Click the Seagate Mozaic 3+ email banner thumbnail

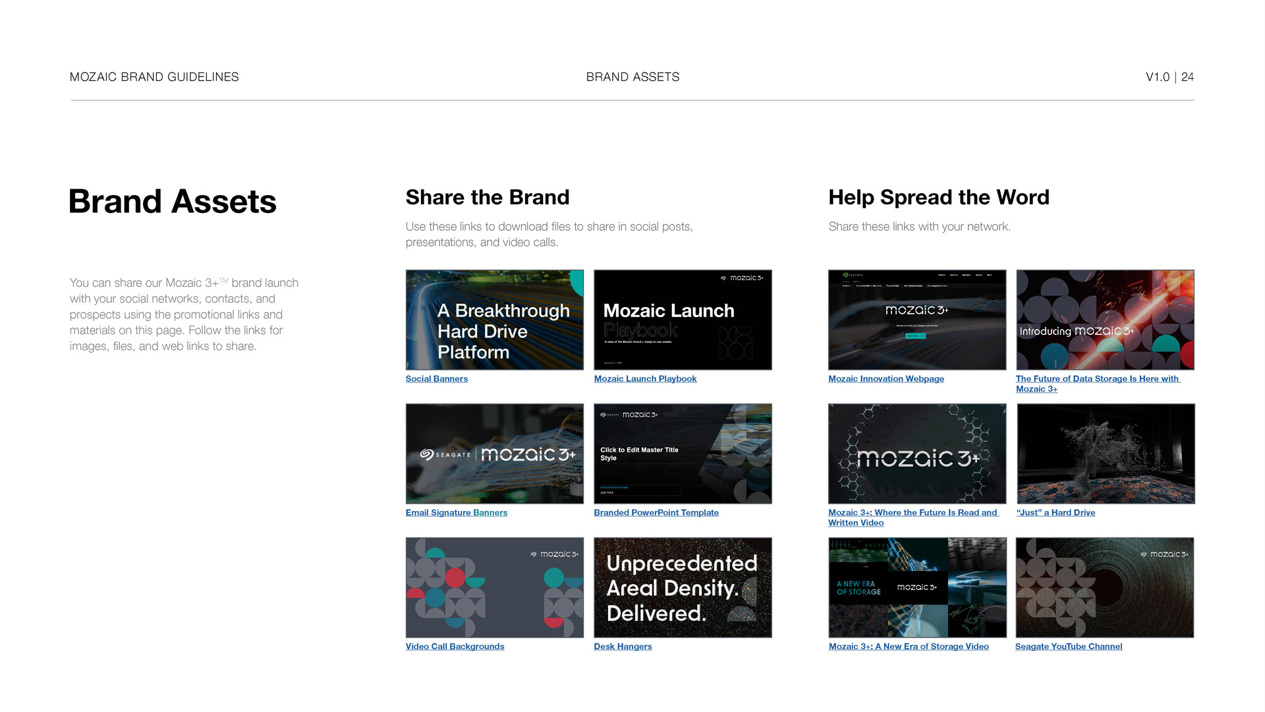point(495,454)
